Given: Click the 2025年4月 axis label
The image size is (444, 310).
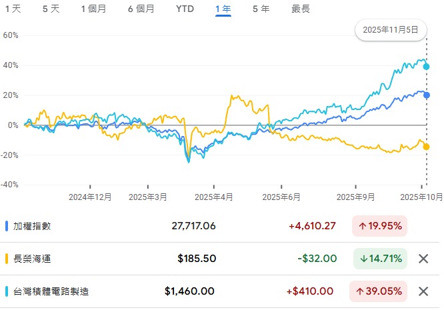Looking at the screenshot, I should [x=214, y=197].
